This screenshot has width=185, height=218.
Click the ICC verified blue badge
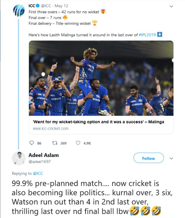(38, 6)
